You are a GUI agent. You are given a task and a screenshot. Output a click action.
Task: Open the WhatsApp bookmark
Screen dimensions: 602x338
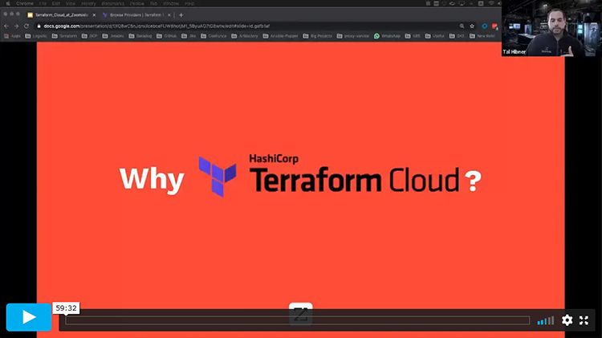[x=387, y=36]
